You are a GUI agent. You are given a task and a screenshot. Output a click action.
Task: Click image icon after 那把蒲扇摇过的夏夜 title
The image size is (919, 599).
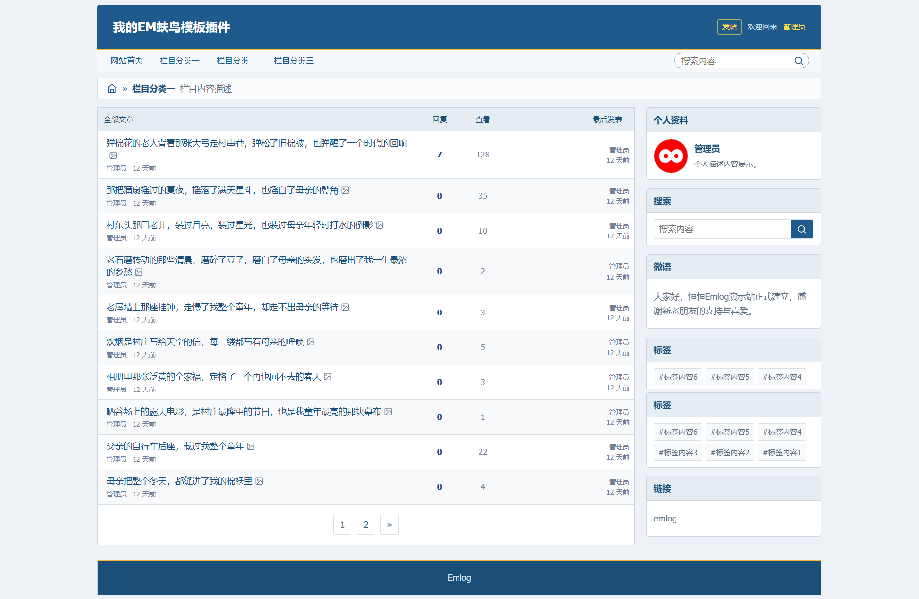click(345, 190)
